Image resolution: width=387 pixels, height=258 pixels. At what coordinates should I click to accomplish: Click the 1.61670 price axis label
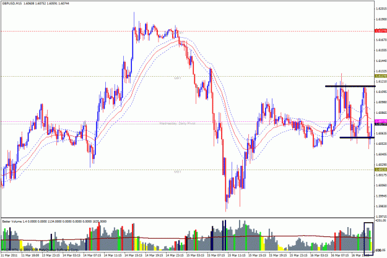(x=381, y=40)
